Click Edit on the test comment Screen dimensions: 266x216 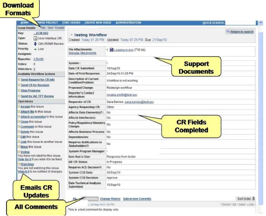tap(234, 204)
